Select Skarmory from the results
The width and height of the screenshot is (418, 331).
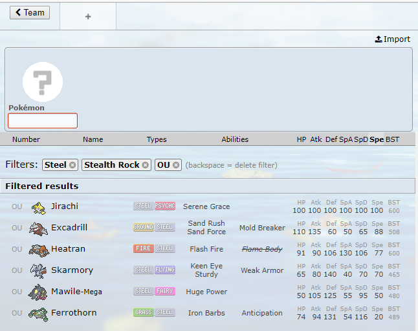[208, 270]
